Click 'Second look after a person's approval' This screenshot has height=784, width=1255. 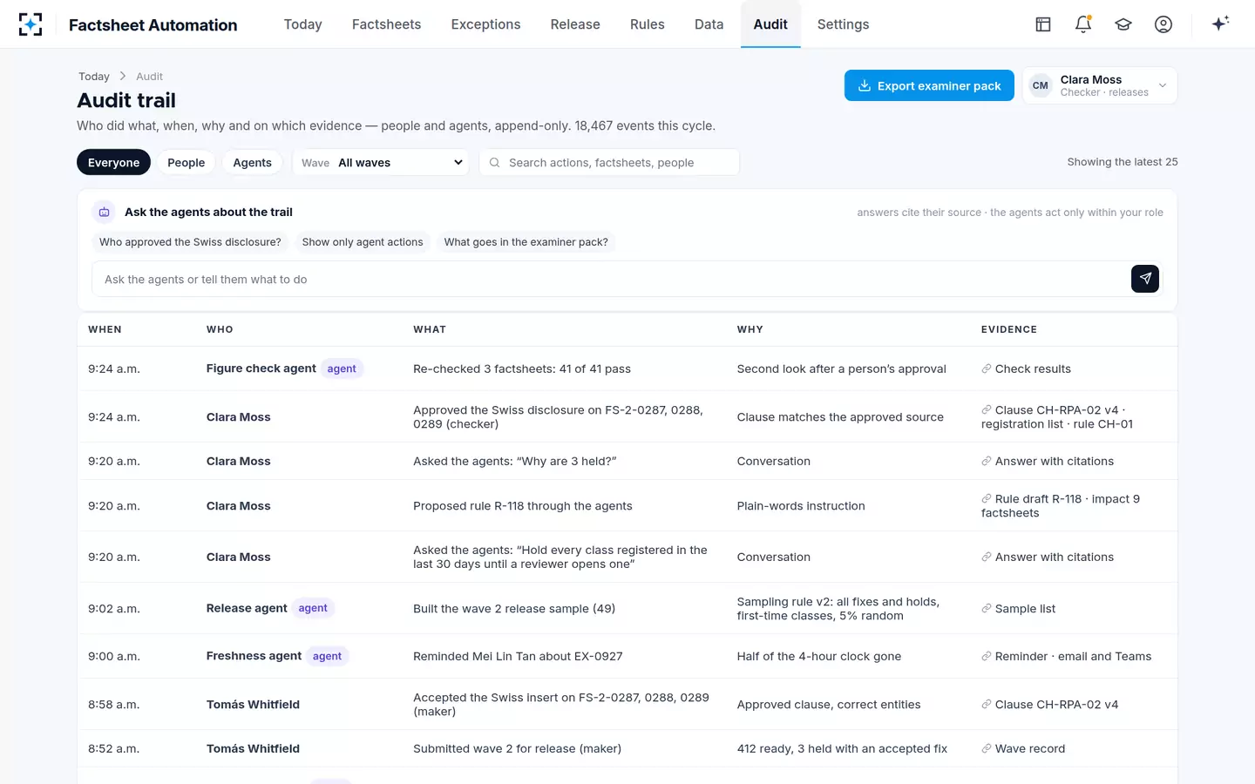point(842,368)
